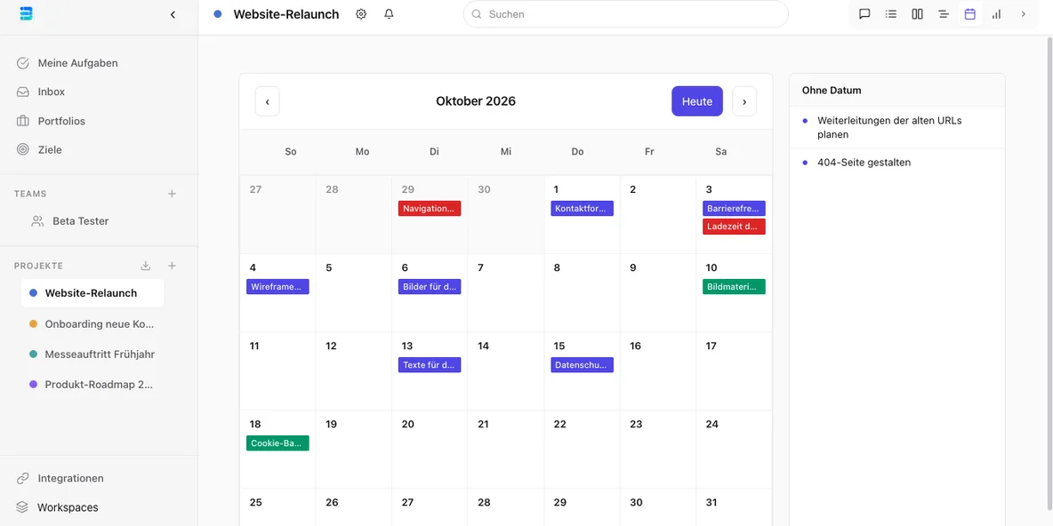Open the bar chart reports view
Viewport: 1053px width, 526px height.
pos(997,14)
